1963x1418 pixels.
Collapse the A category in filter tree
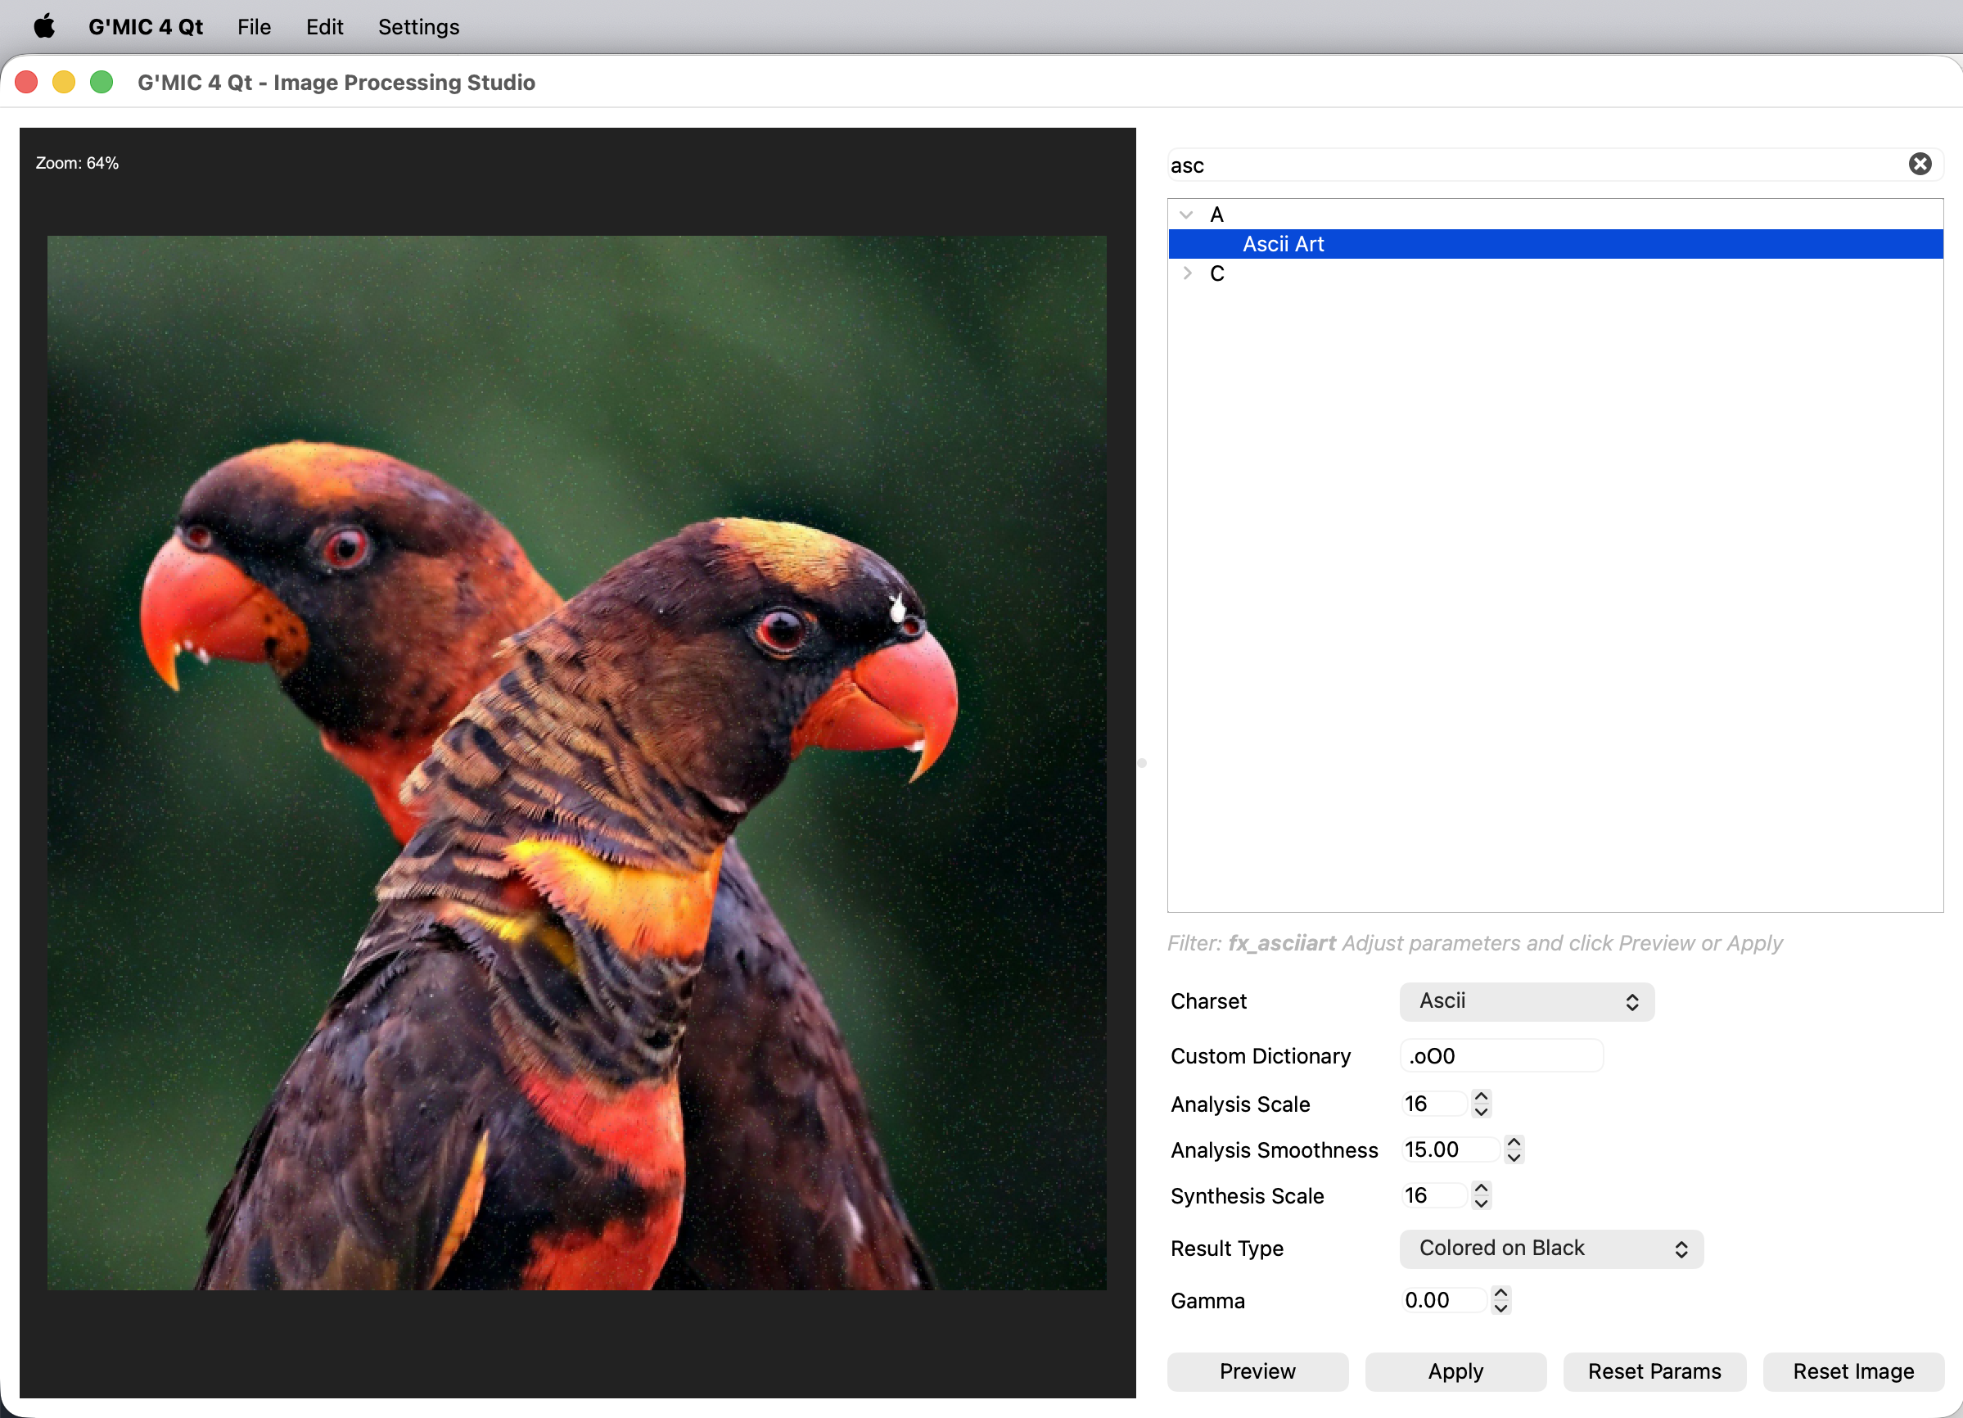point(1187,215)
